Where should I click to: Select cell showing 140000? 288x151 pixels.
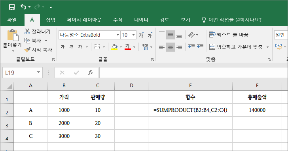(257, 110)
